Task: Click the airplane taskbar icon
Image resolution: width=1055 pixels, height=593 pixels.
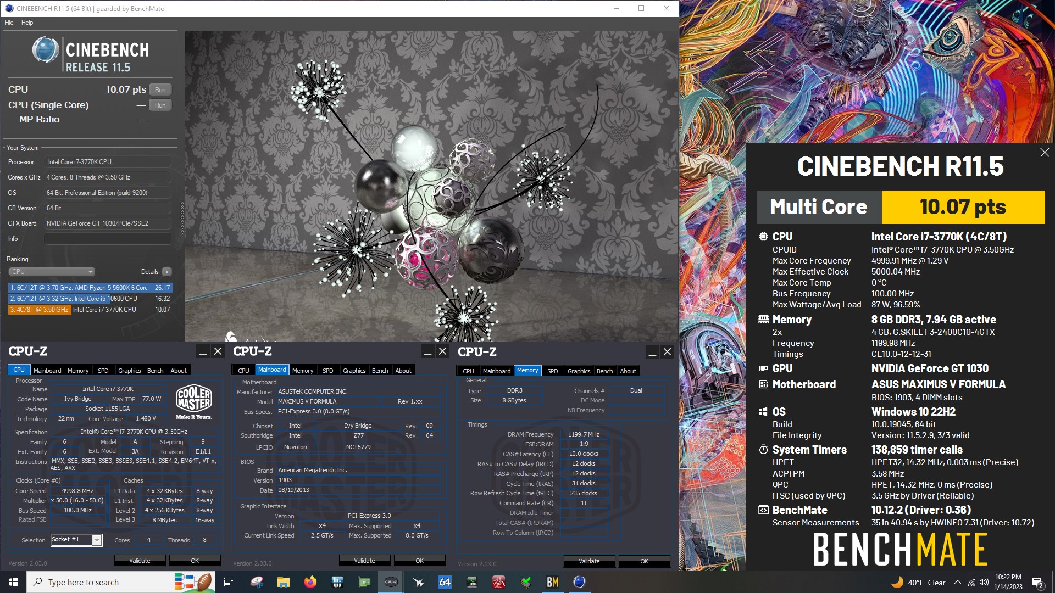Action: pos(418,582)
